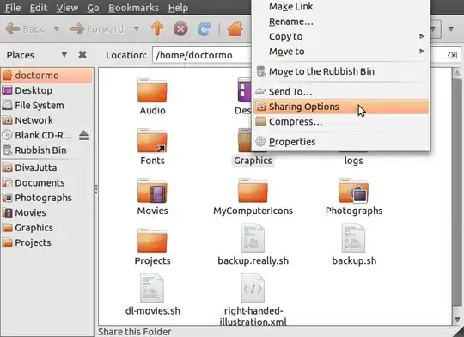
Task: Click the vertical scrollbar up arrow
Action: pyautogui.click(x=457, y=72)
